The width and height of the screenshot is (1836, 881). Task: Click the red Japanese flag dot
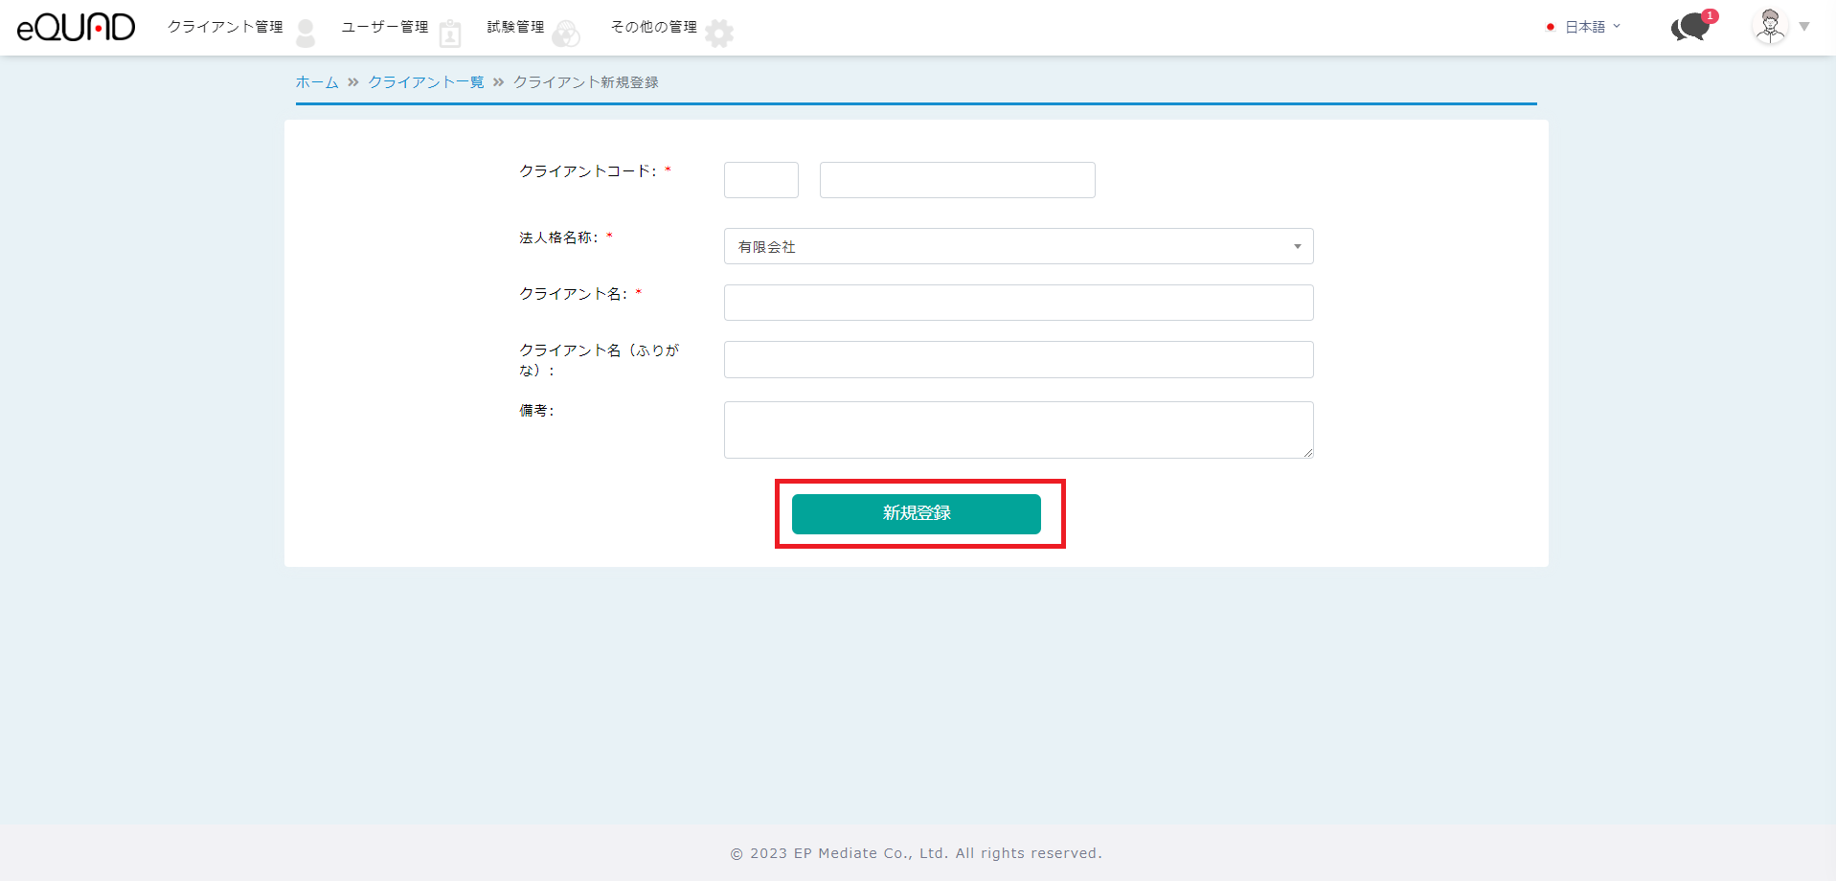1550,27
